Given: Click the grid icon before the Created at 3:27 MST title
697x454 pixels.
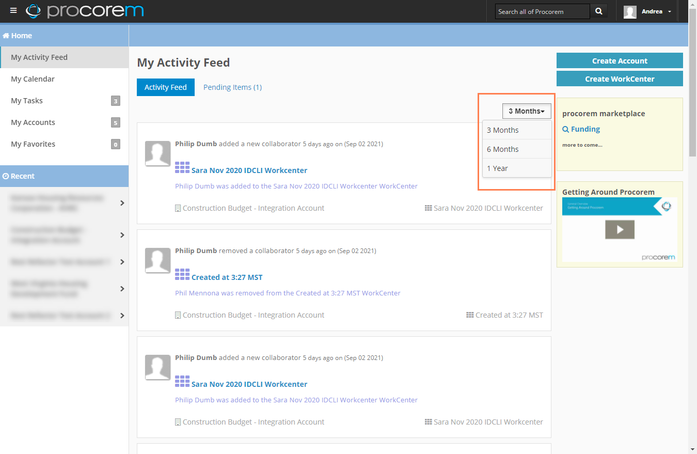Looking at the screenshot, I should (182, 274).
